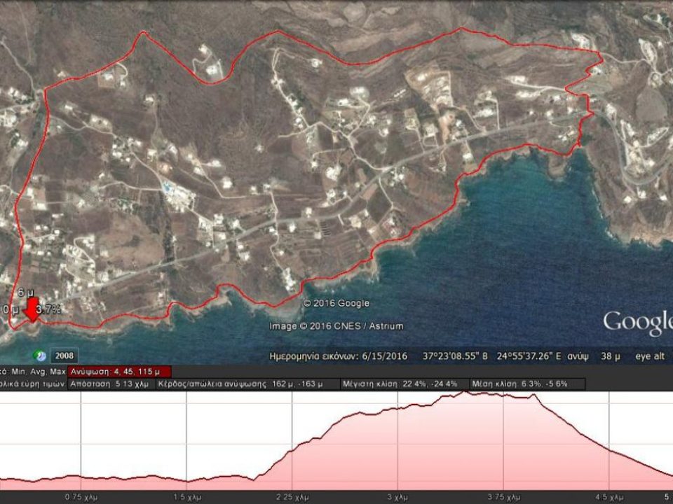The width and height of the screenshot is (673, 504).
Task: Click the '0.75 χλμ' axis label
Action: coord(81,497)
